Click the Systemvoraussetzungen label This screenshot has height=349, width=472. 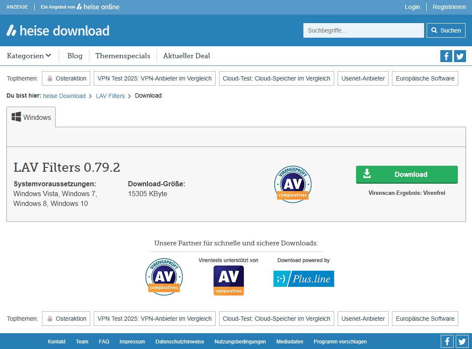[55, 184]
